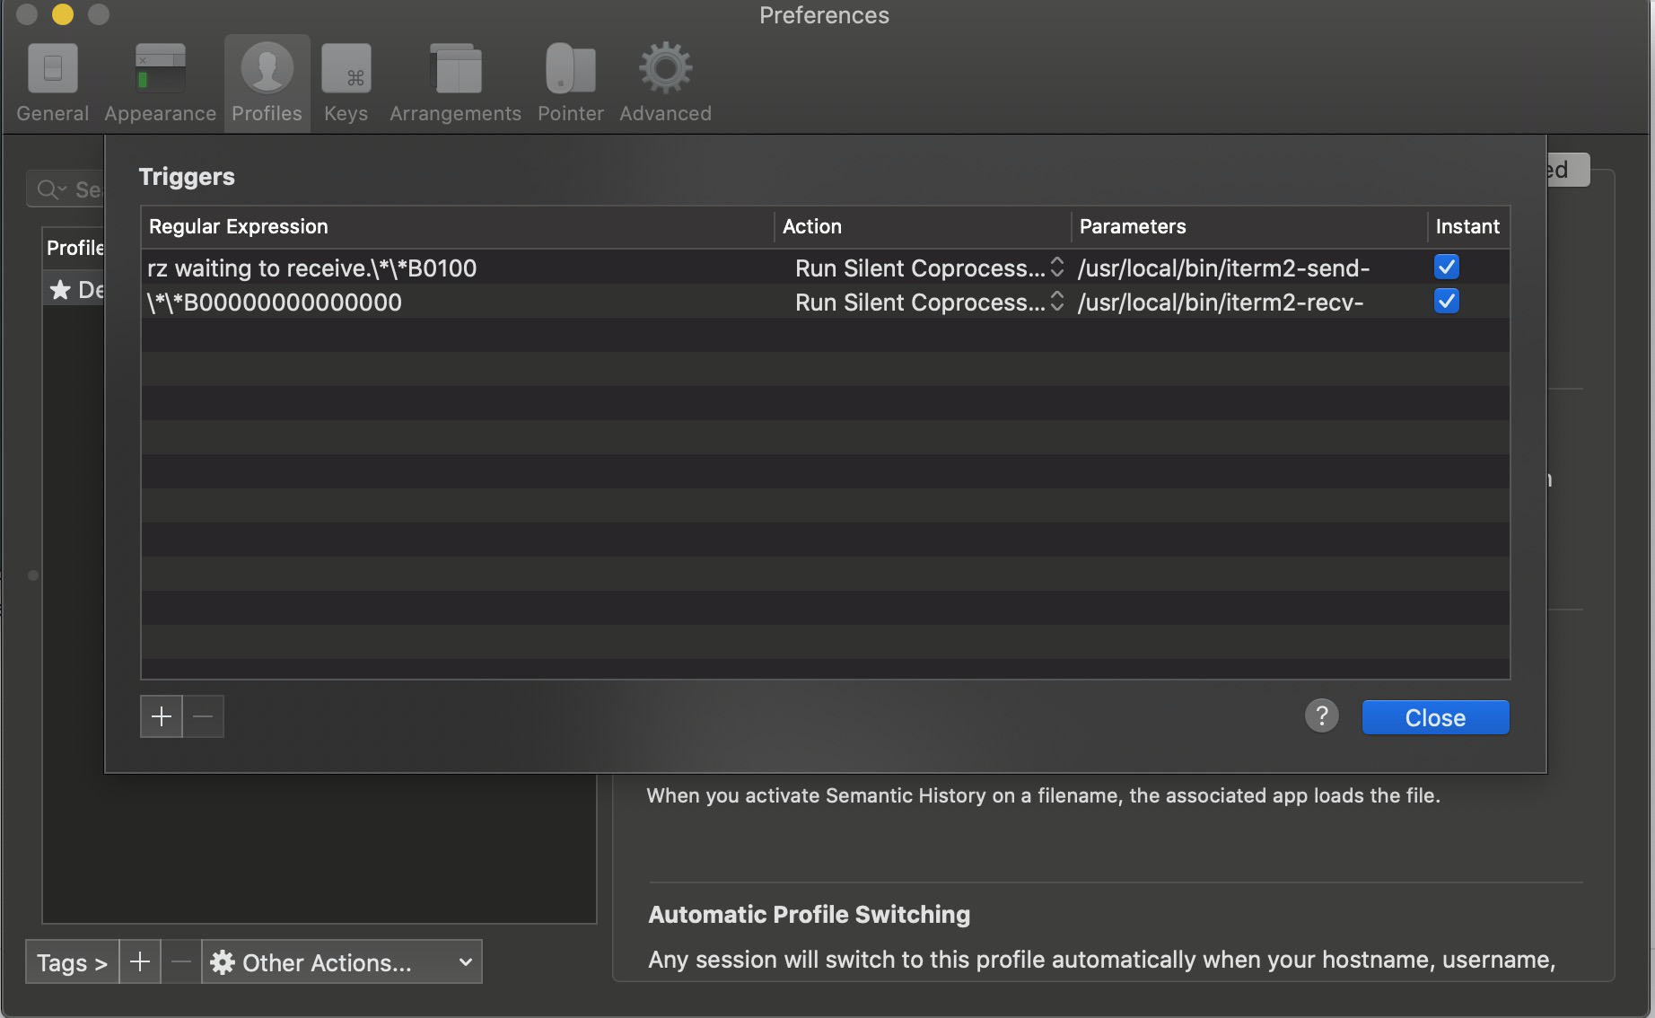Close the Triggers dialog
The width and height of the screenshot is (1655, 1018).
[1434, 717]
